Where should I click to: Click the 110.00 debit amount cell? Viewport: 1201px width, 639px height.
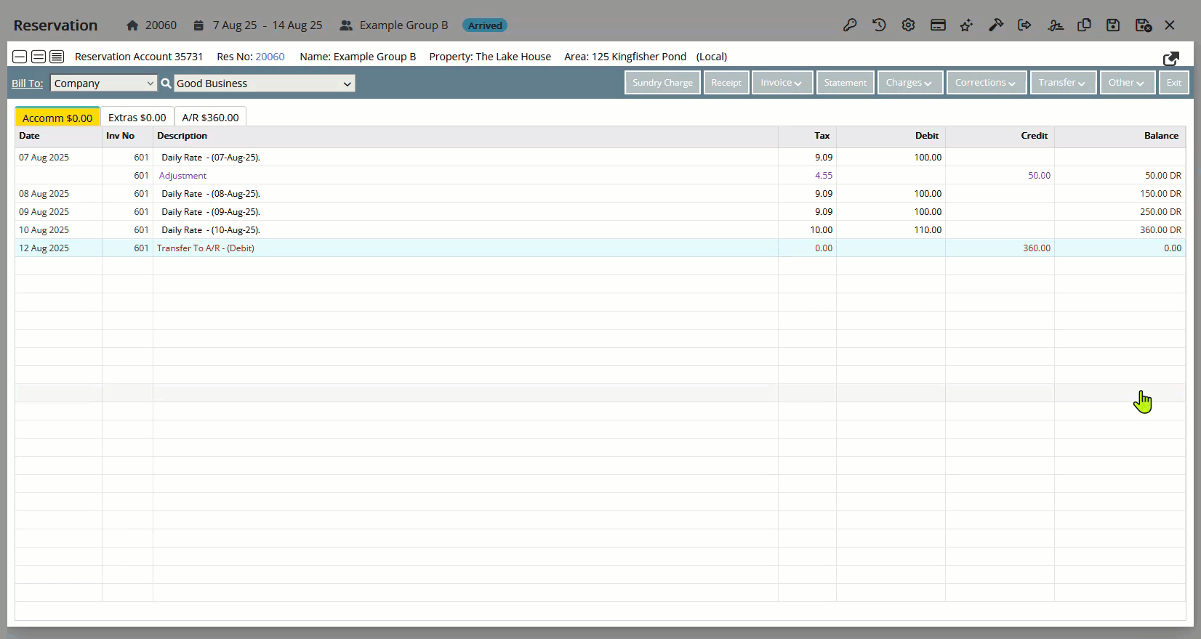(x=891, y=229)
